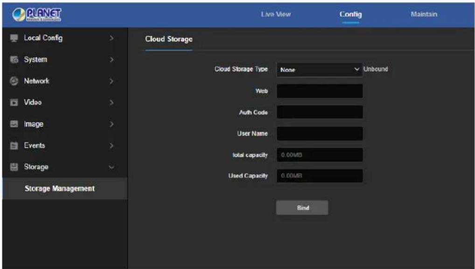Click the Bind button
The image size is (475, 269).
click(302, 208)
